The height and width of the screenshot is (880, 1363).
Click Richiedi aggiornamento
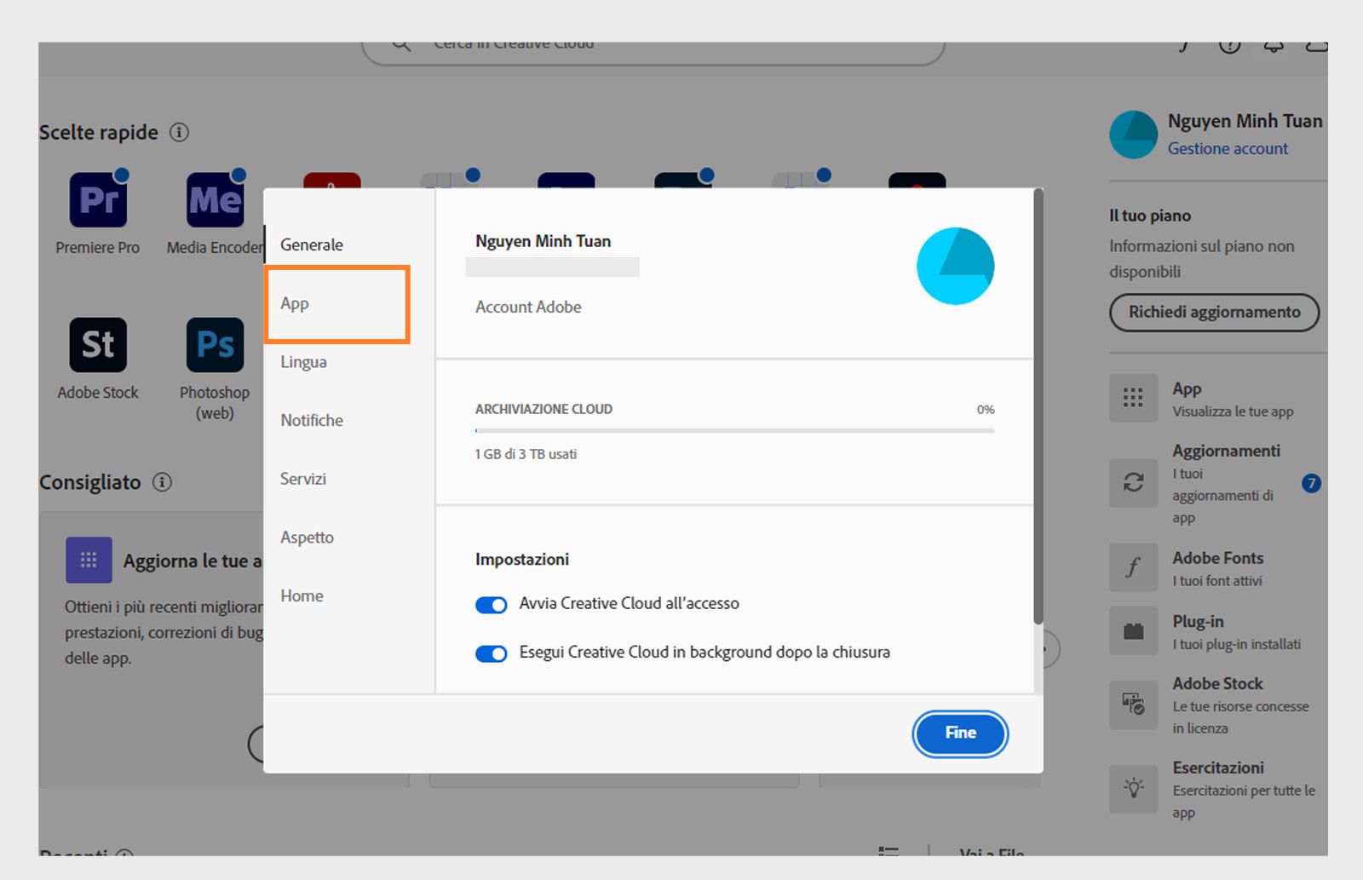(1213, 312)
